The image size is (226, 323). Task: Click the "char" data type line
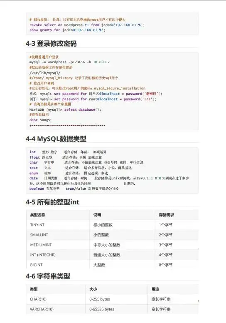click(86, 162)
